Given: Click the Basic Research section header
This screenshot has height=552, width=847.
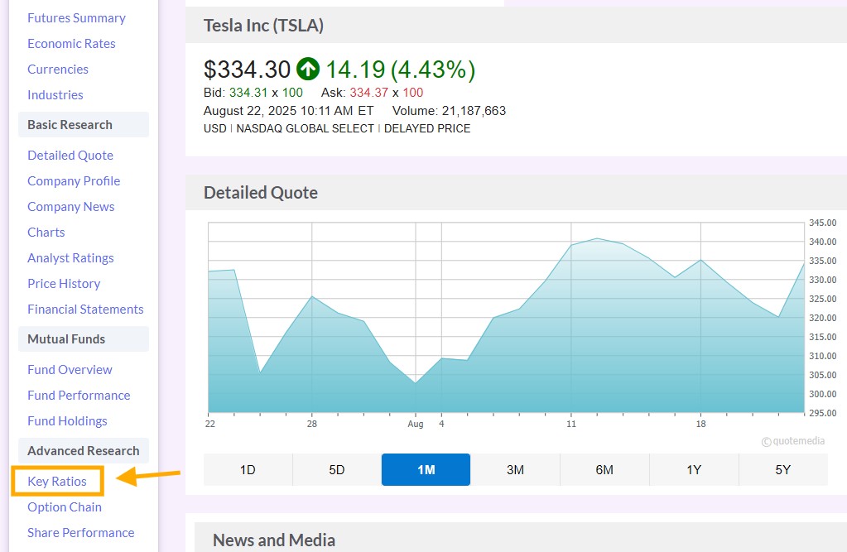Looking at the screenshot, I should click(x=84, y=125).
